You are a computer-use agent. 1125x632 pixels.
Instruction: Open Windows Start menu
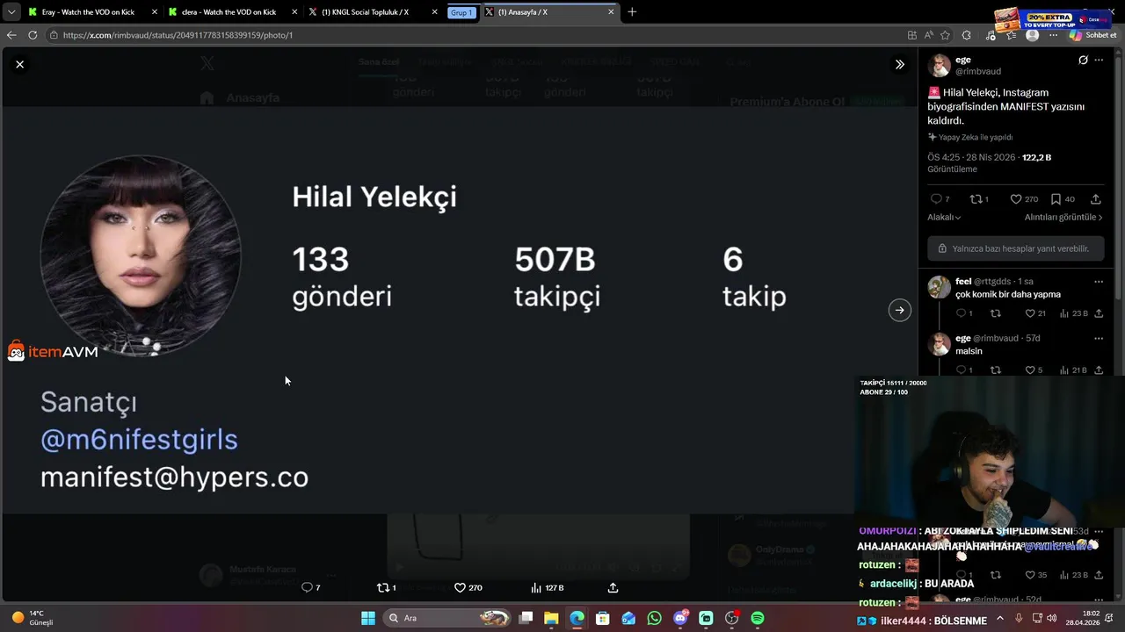[x=367, y=618]
